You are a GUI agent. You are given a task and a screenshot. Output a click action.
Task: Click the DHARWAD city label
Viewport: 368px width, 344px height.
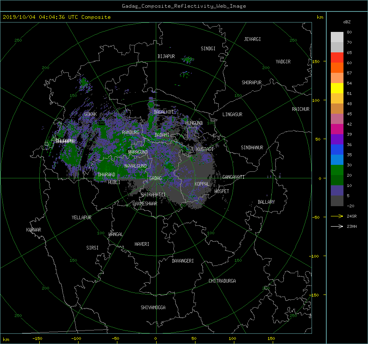click(x=106, y=175)
